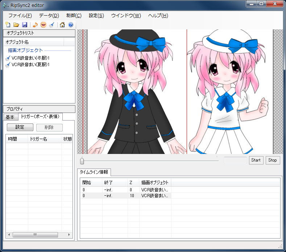Image resolution: width=286 pixels, height=252 pixels.
Task: Click the new file toolbar icon
Action: [x=8, y=25]
